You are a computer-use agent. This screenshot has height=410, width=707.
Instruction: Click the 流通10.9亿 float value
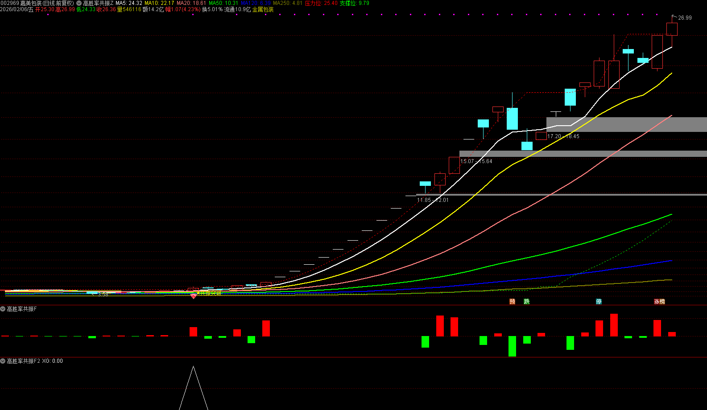pos(238,9)
